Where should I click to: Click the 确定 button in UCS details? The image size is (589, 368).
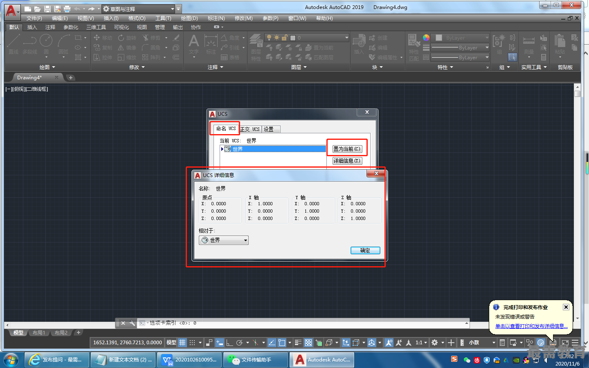(365, 250)
